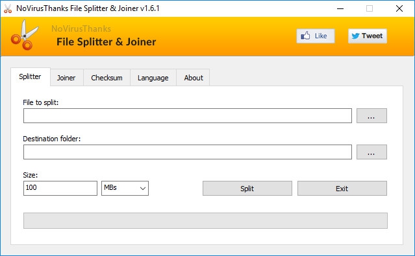The width and height of the screenshot is (415, 256).
Task: Click the Facebook Like button
Action: [x=316, y=36]
